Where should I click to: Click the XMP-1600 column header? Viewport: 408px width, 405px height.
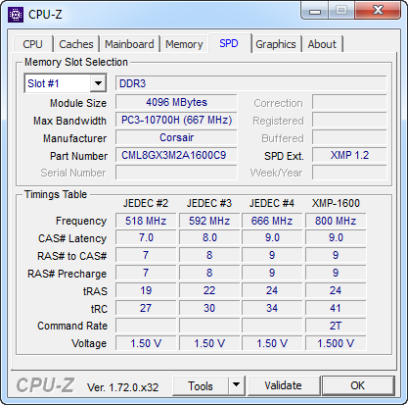tap(336, 203)
